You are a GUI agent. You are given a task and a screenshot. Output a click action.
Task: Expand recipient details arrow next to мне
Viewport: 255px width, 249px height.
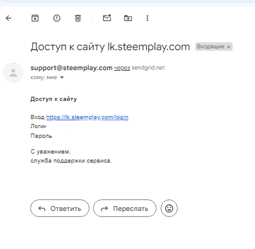(62, 77)
